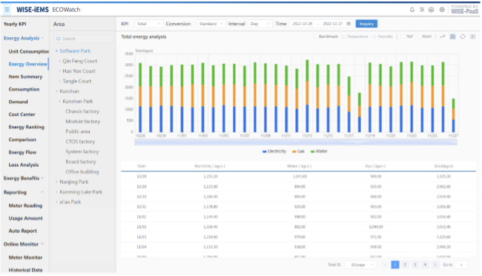Open Unit Consumption menu item
The width and height of the screenshot is (482, 276).
pos(29,51)
